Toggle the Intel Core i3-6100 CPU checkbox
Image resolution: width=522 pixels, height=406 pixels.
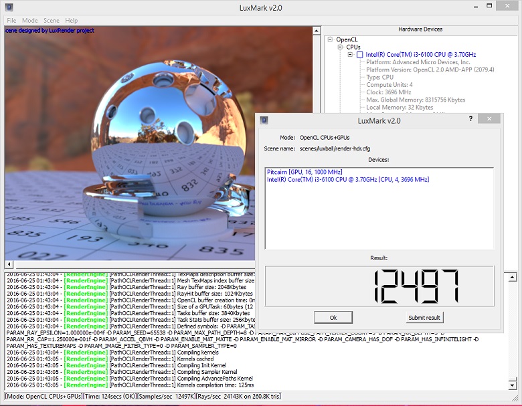(x=360, y=55)
